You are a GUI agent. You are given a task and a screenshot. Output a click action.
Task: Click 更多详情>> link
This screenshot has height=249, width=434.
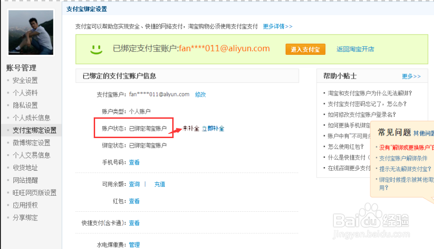[277, 26]
